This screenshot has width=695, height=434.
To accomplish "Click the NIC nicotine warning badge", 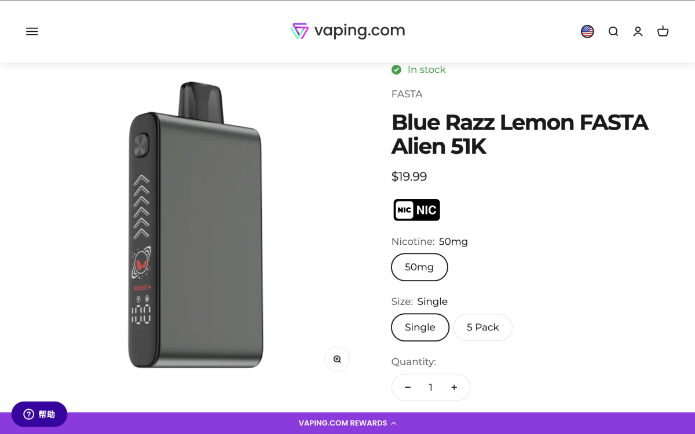I will [x=416, y=210].
